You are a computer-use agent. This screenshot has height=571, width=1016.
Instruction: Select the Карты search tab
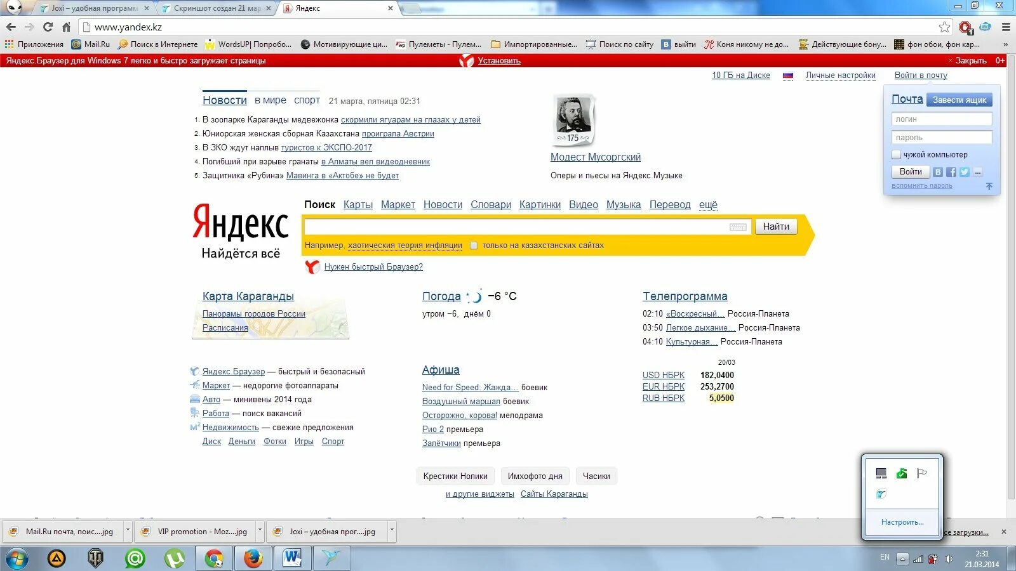coord(358,205)
